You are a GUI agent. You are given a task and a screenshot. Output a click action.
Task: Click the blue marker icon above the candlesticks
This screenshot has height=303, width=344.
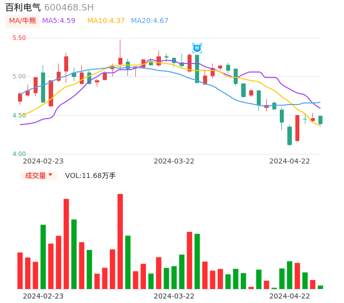point(197,48)
